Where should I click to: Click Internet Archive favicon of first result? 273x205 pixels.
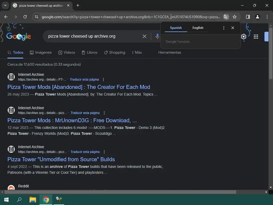pos(11,77)
